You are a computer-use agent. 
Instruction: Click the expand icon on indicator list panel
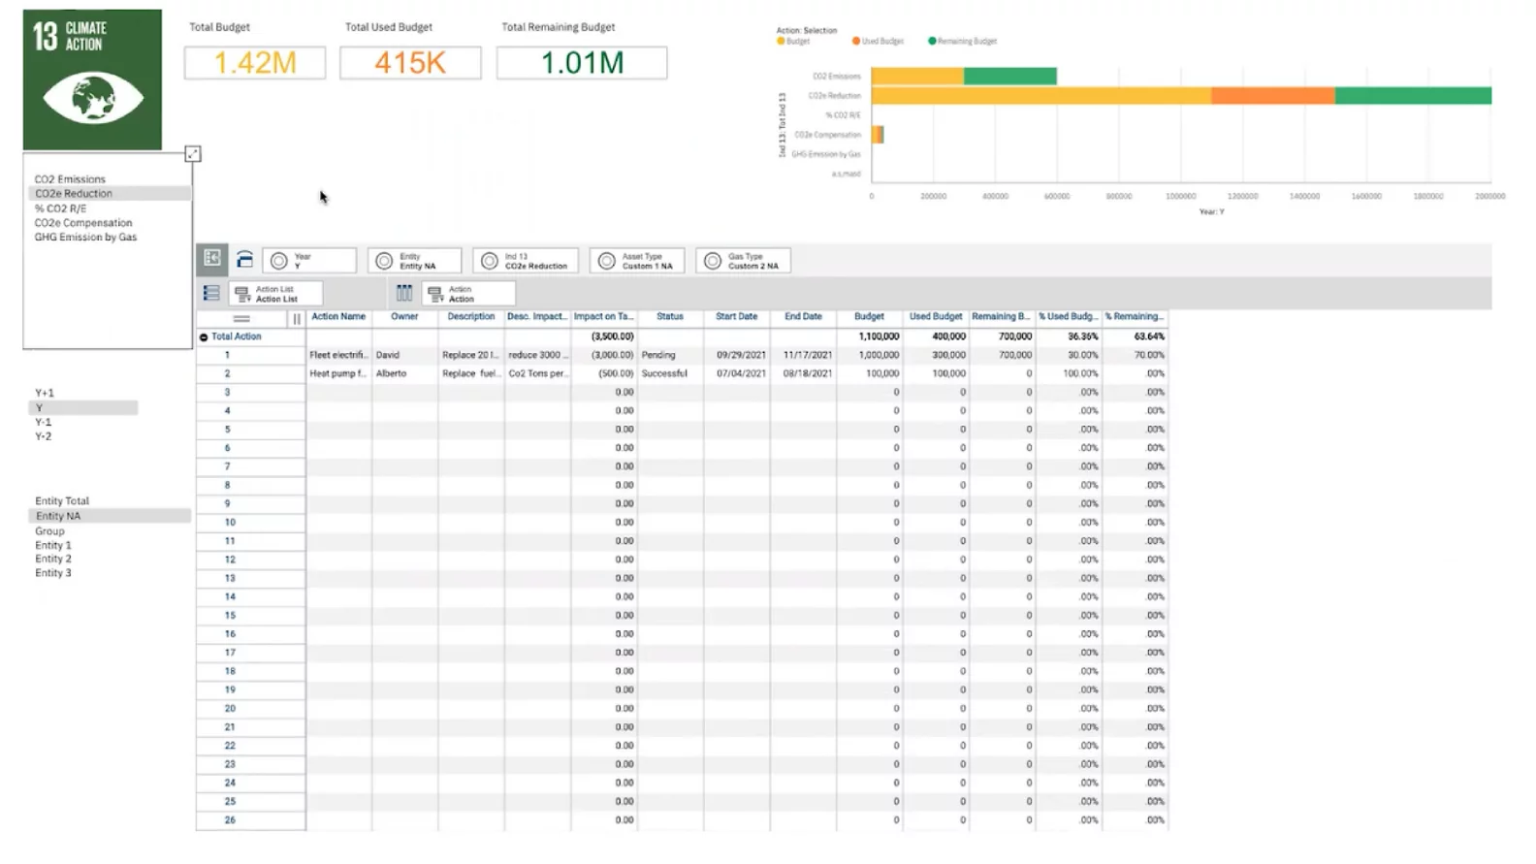(193, 154)
